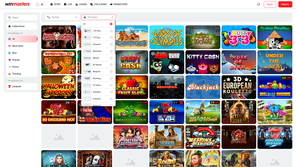Open the Sorting dropdown

click(x=62, y=17)
